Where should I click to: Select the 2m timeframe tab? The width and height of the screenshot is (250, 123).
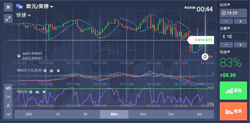point(199,114)
